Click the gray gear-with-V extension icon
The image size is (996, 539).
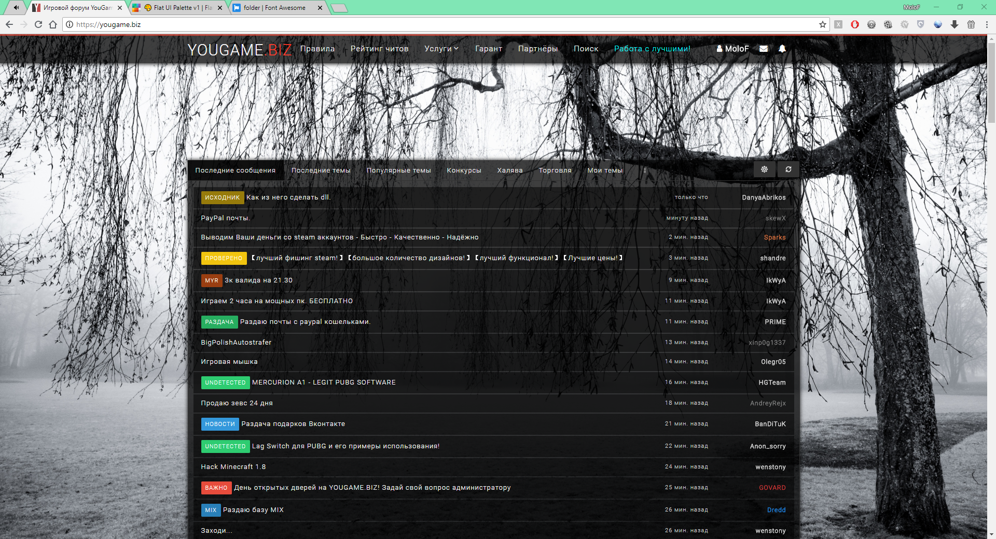(x=905, y=24)
